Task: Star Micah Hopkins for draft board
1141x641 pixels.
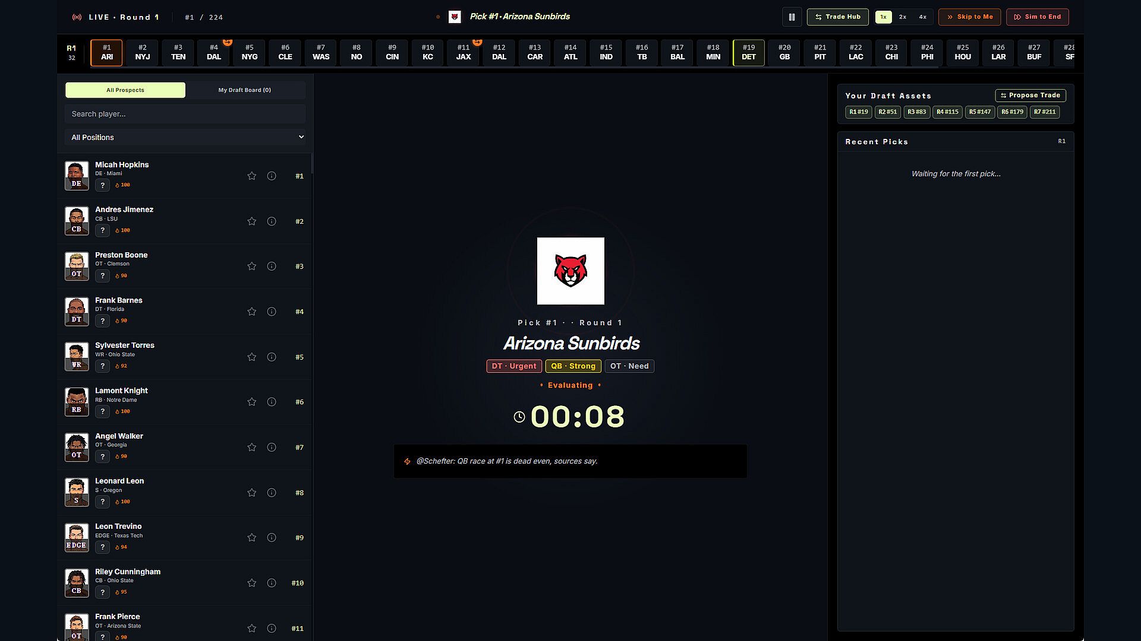Action: tap(252, 176)
